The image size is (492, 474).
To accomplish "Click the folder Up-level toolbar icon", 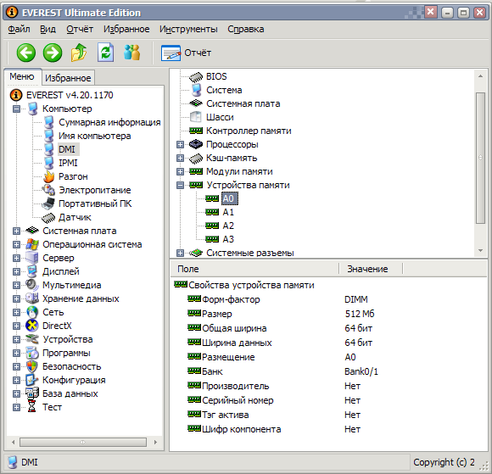I will pyautogui.click(x=78, y=53).
